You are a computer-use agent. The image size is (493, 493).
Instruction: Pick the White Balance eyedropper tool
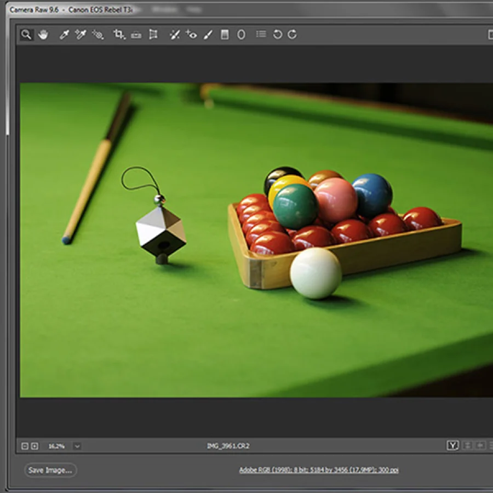click(x=64, y=35)
